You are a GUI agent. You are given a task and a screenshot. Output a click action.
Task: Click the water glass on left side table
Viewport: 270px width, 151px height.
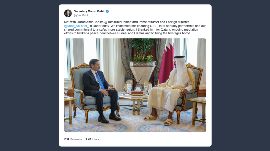pos(66,92)
